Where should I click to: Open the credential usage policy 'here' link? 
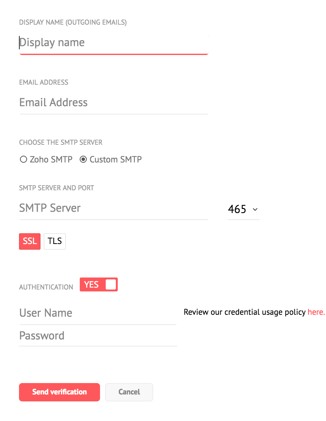(316, 312)
